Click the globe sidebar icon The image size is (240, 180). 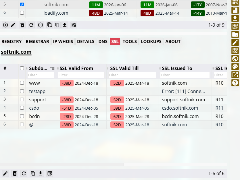[x=235, y=58]
